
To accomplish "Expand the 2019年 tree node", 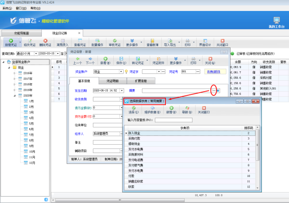I will [x=15, y=90].
